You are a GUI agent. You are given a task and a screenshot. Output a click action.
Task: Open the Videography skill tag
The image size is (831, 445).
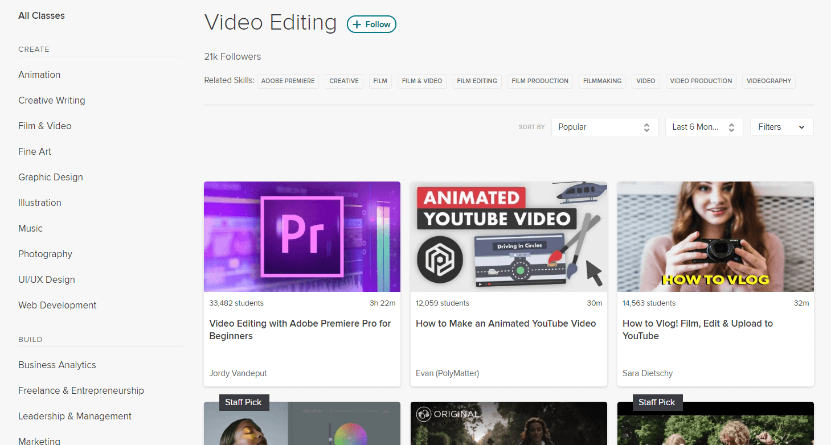(769, 81)
